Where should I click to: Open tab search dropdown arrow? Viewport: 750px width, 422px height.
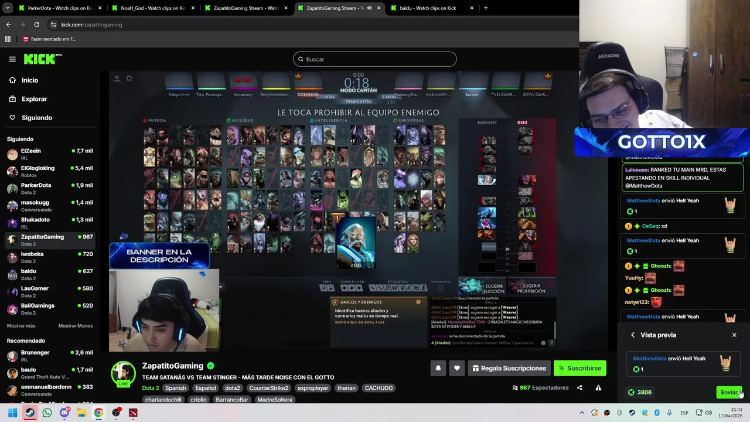coord(7,8)
